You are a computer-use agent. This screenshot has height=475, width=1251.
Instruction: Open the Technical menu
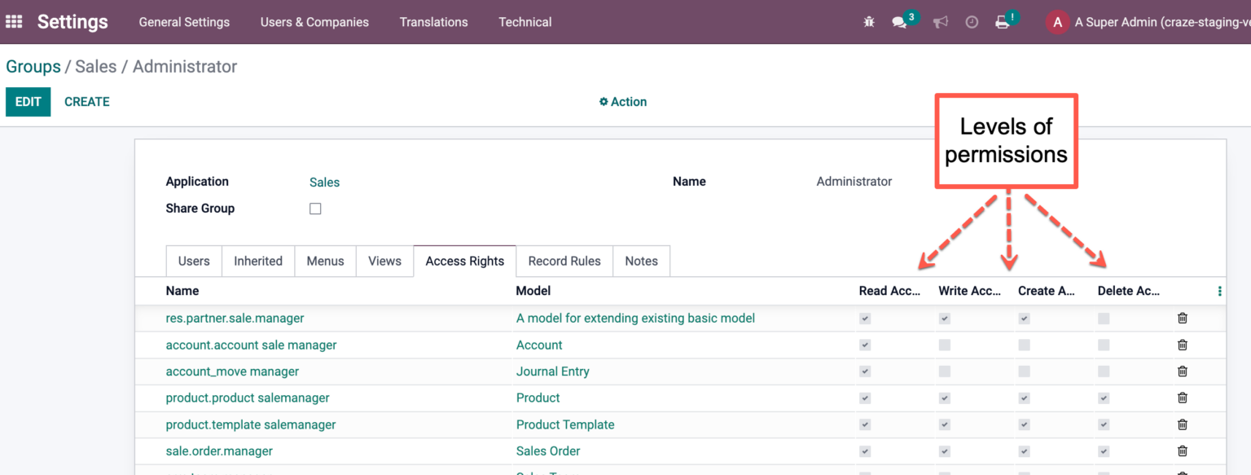pos(525,22)
